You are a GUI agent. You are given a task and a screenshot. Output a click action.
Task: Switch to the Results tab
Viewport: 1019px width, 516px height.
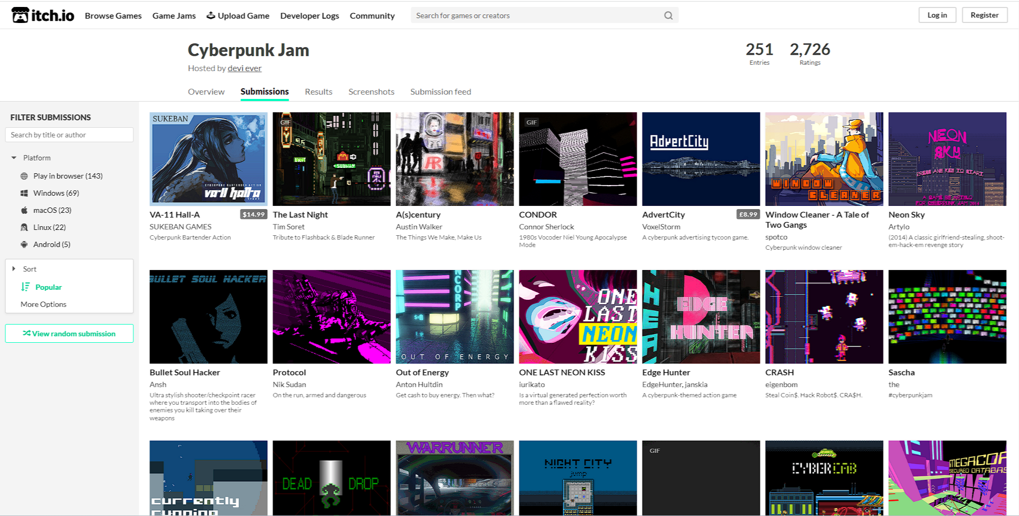[319, 91]
